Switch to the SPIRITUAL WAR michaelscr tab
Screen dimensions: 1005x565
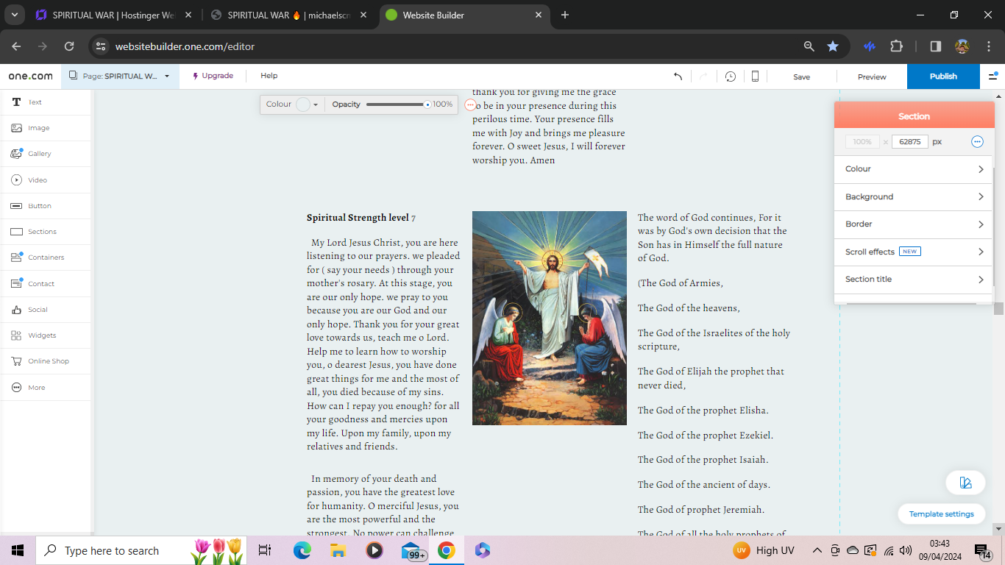pyautogui.click(x=289, y=15)
